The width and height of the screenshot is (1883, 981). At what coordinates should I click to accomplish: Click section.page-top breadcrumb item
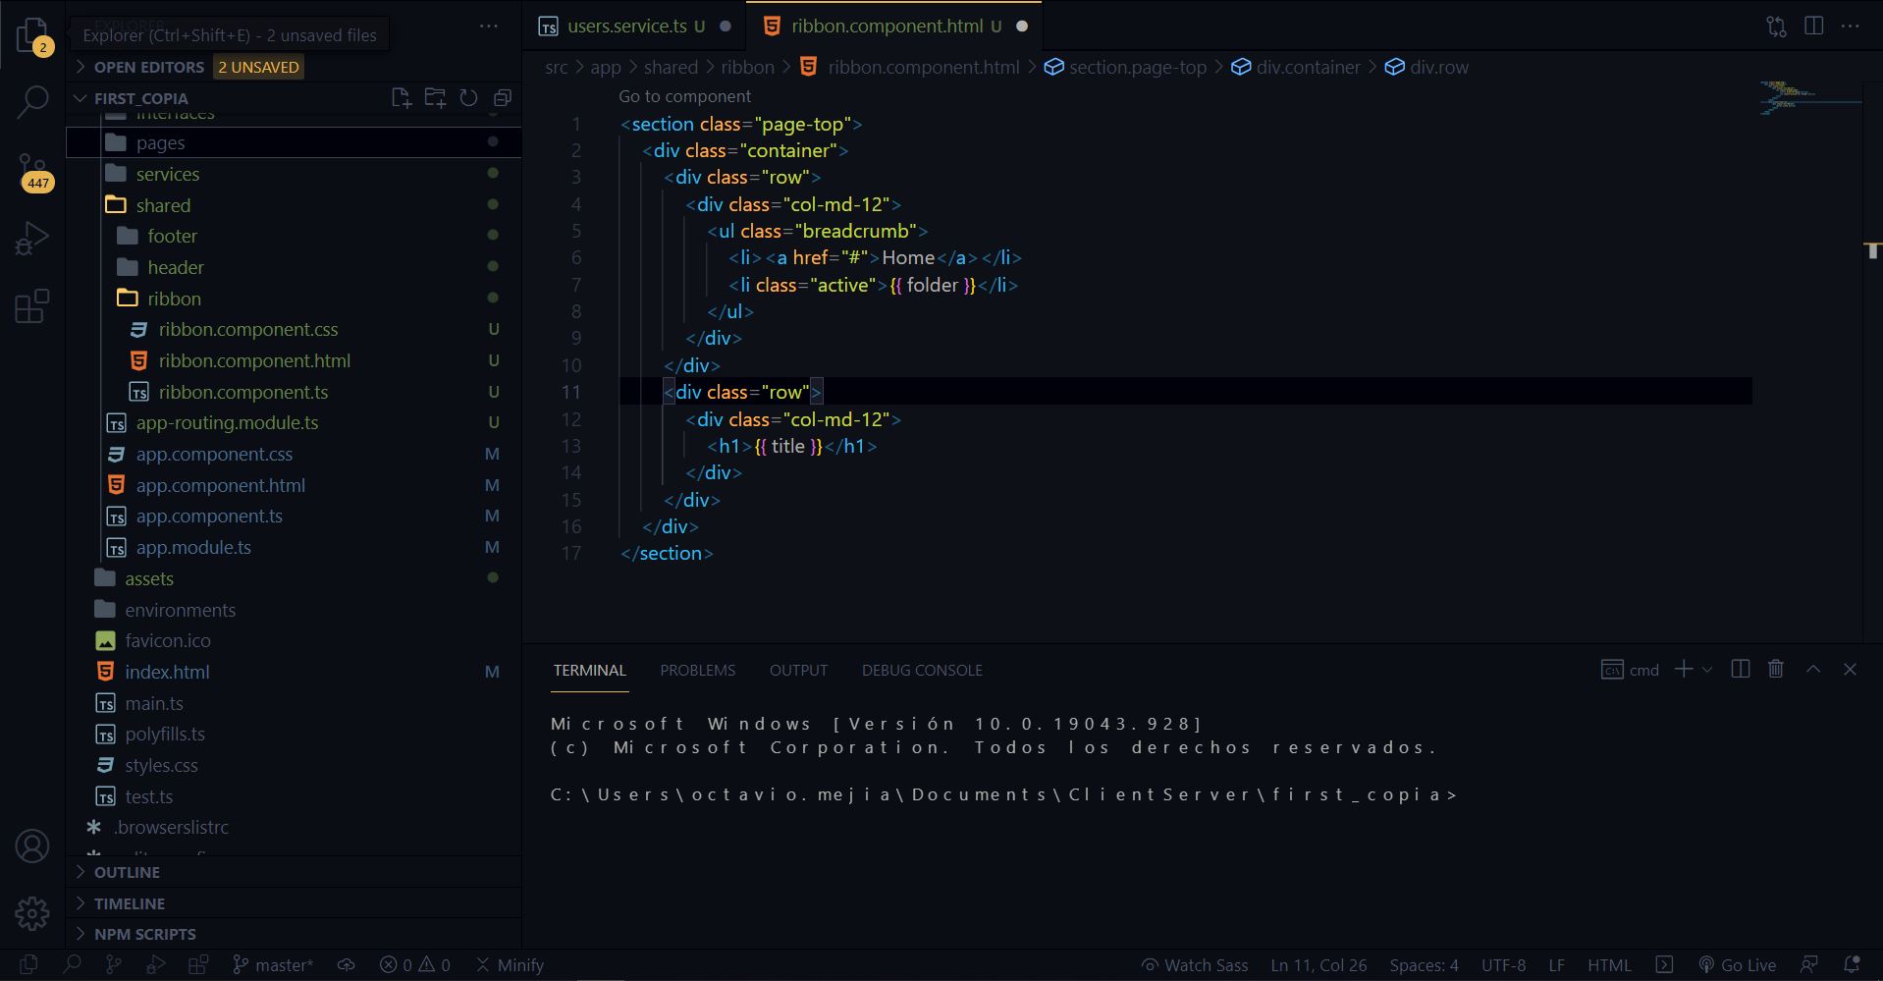(x=1125, y=67)
